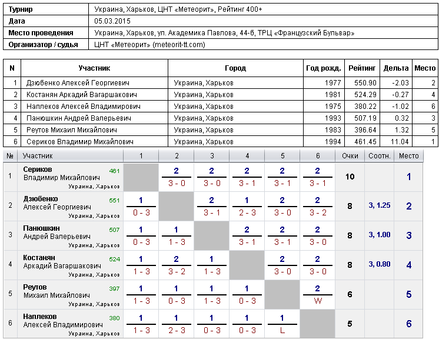This screenshot has width=439, height=339.
Task: Click birth year 1994
Action: (x=333, y=142)
